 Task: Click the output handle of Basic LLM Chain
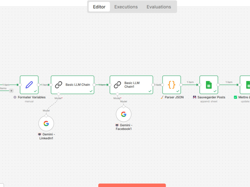(x=94, y=85)
